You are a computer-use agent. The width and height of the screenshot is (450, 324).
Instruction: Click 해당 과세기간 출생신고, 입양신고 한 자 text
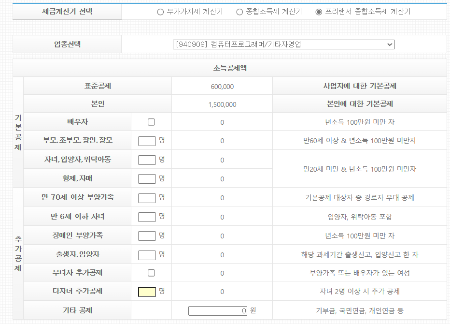click(x=360, y=254)
